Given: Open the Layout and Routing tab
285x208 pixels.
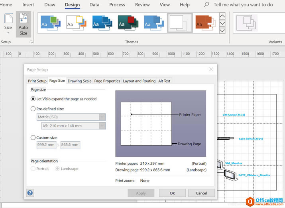Looking at the screenshot, I should (139, 81).
